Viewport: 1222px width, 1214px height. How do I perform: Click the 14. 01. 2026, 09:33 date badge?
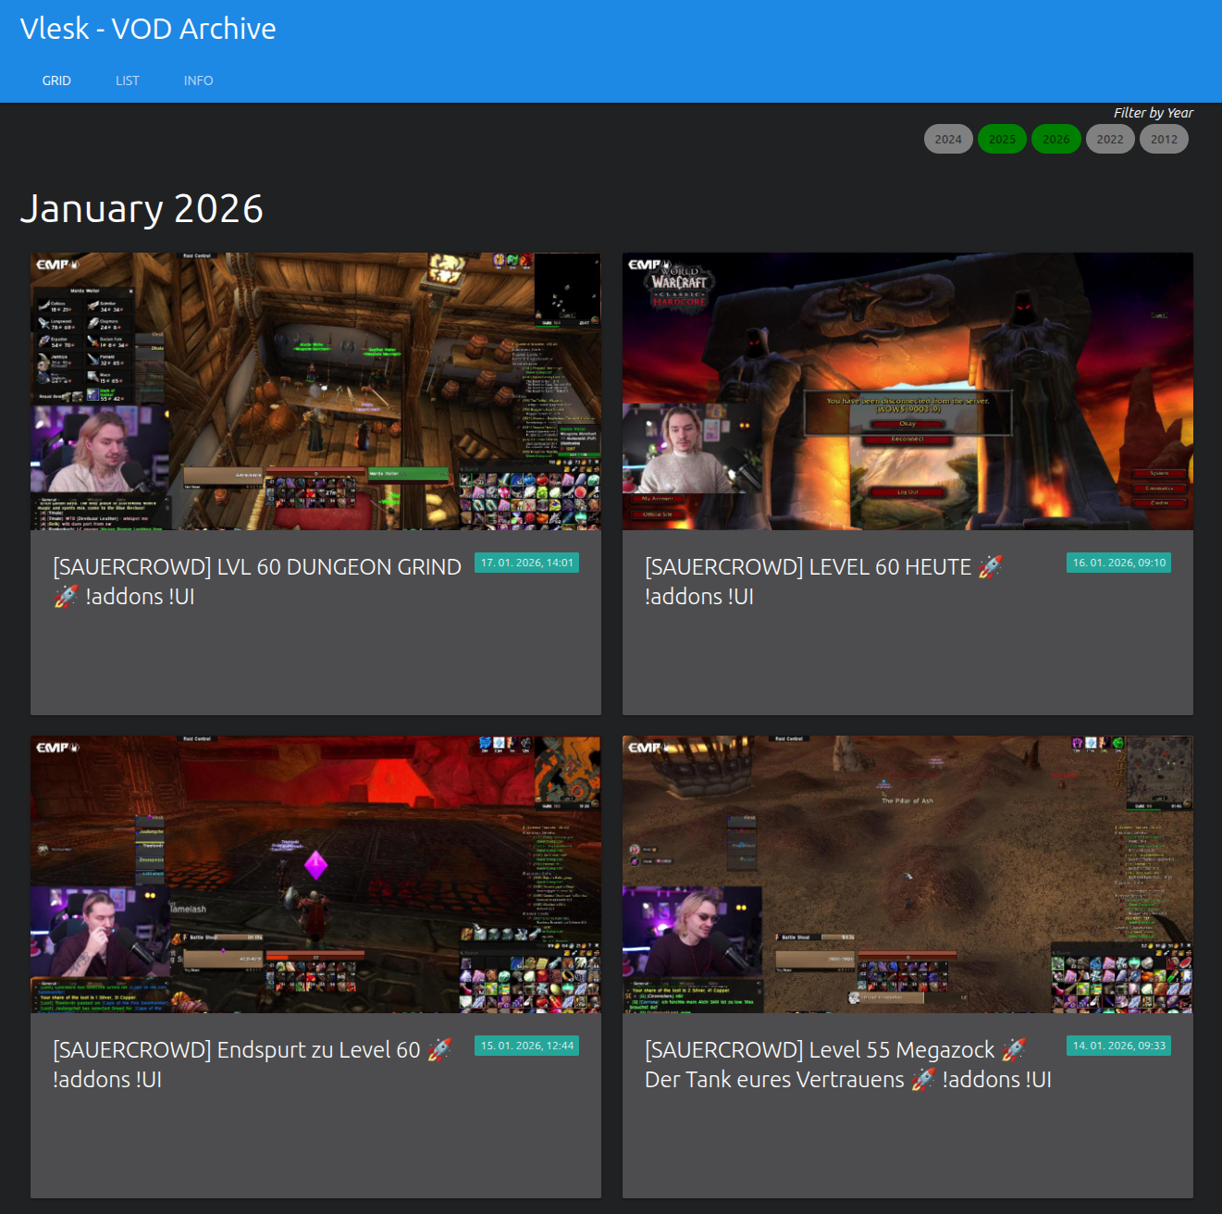pos(1118,1046)
